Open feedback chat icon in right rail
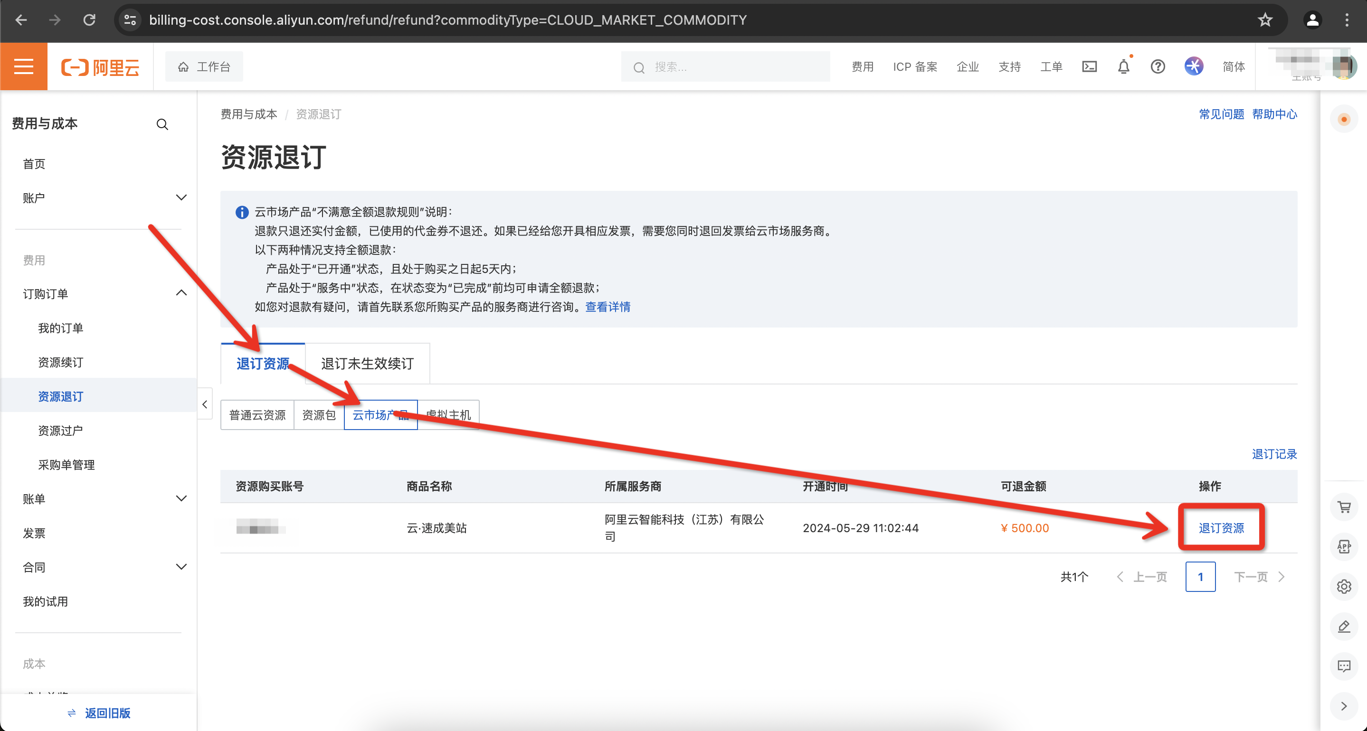This screenshot has width=1367, height=731. coord(1344,666)
